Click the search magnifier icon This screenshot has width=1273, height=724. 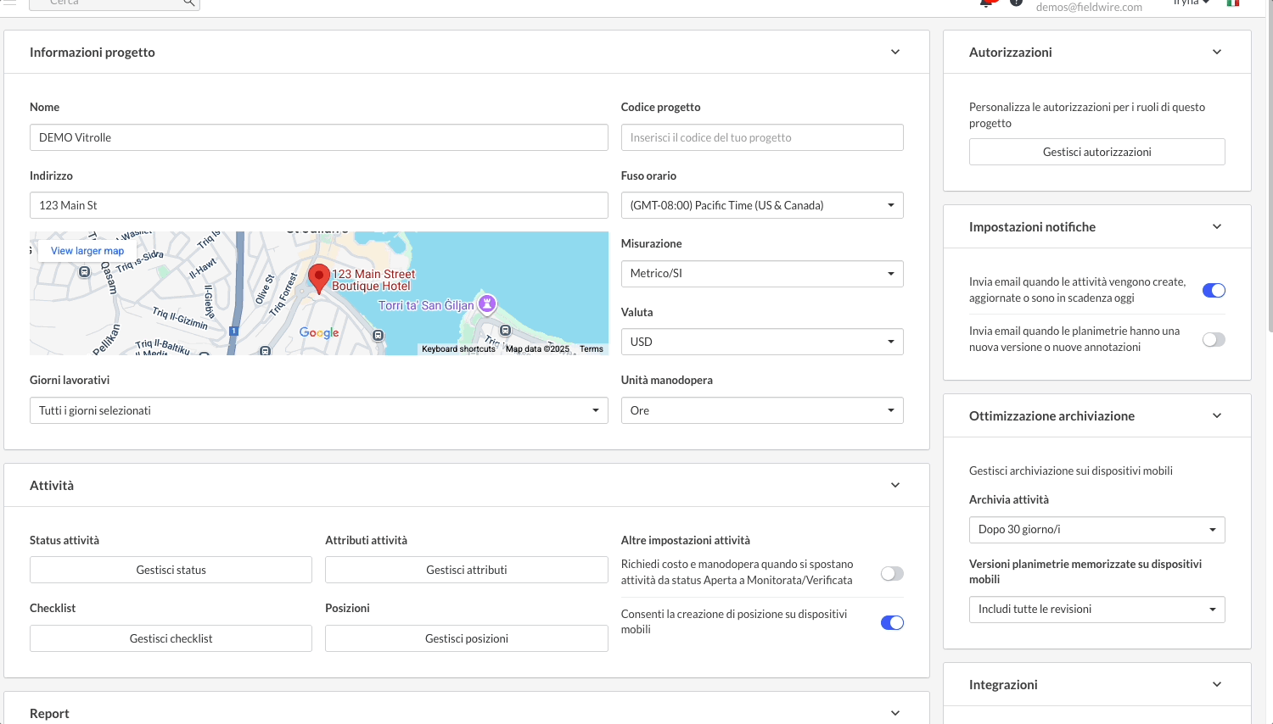[188, 3]
